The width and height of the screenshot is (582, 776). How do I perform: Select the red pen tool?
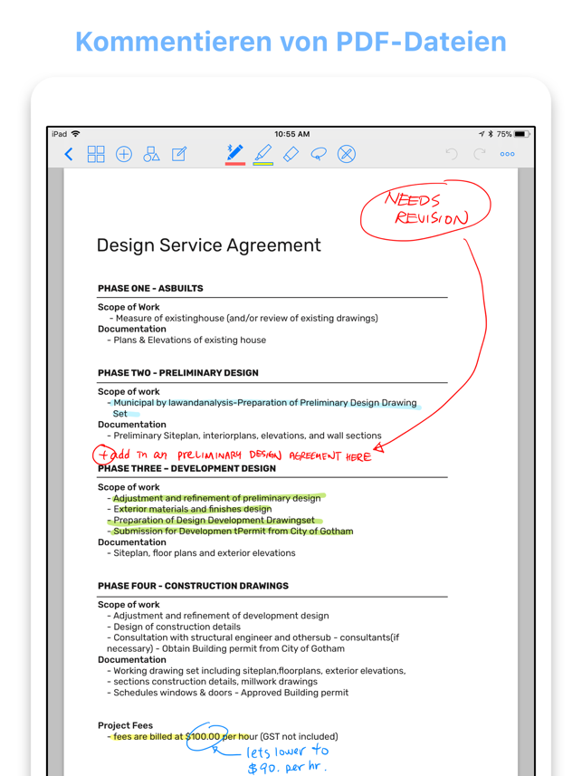(235, 152)
